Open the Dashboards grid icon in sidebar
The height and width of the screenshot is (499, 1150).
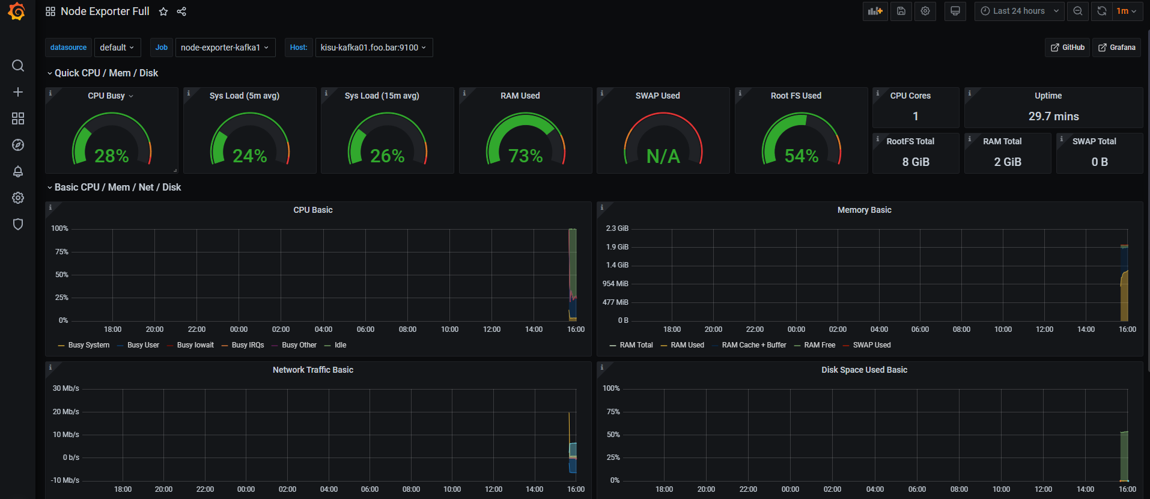coord(18,118)
